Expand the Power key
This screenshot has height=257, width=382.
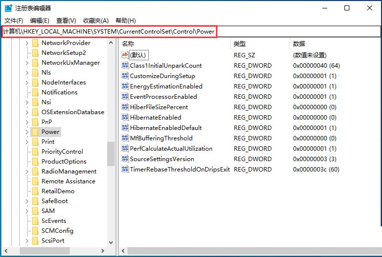pos(27,132)
